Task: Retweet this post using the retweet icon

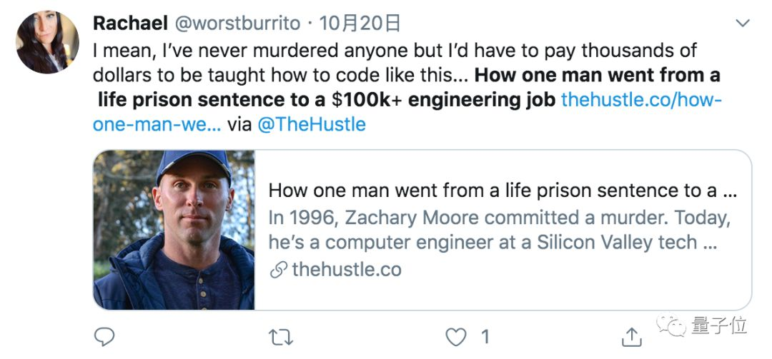Action: pos(281,337)
